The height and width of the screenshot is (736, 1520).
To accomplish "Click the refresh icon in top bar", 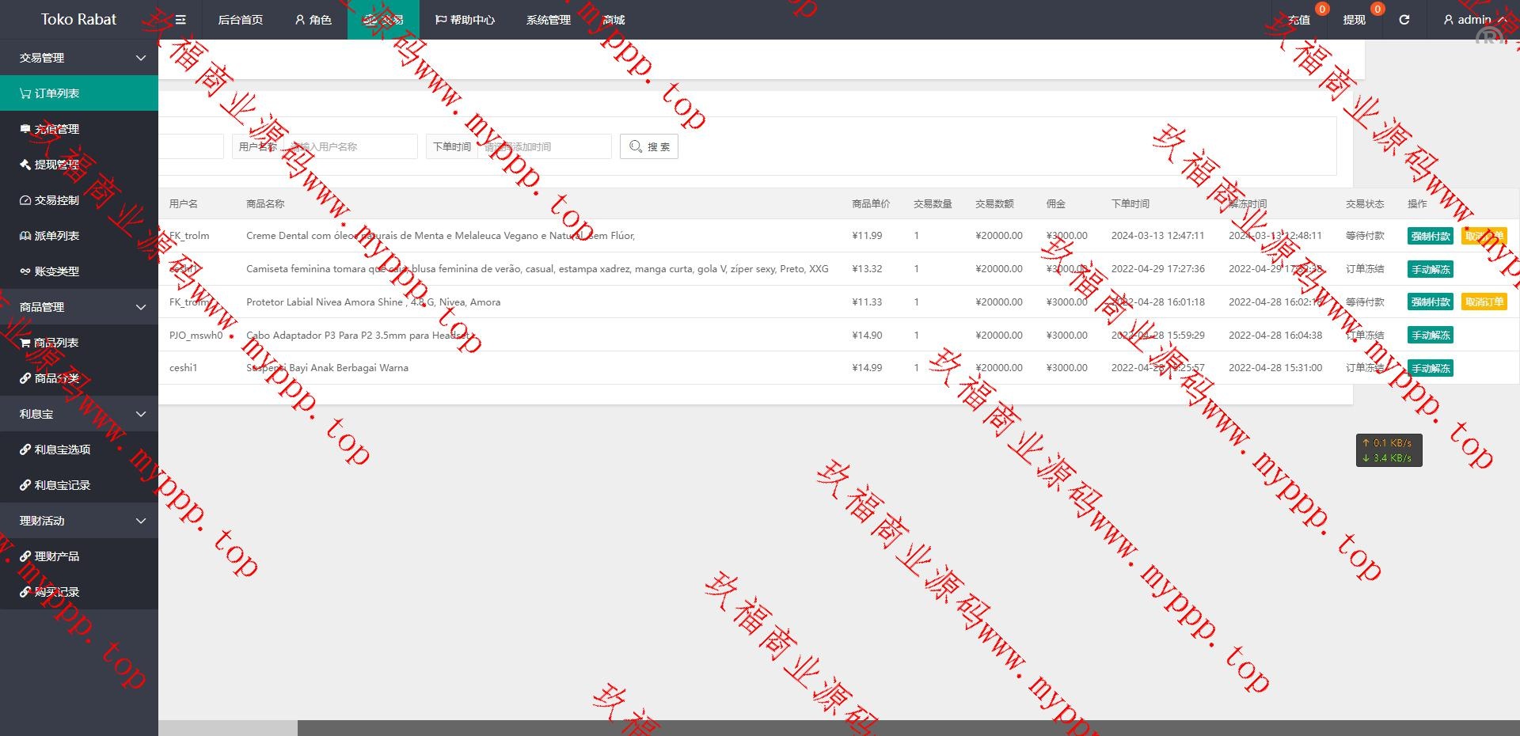I will tap(1404, 20).
